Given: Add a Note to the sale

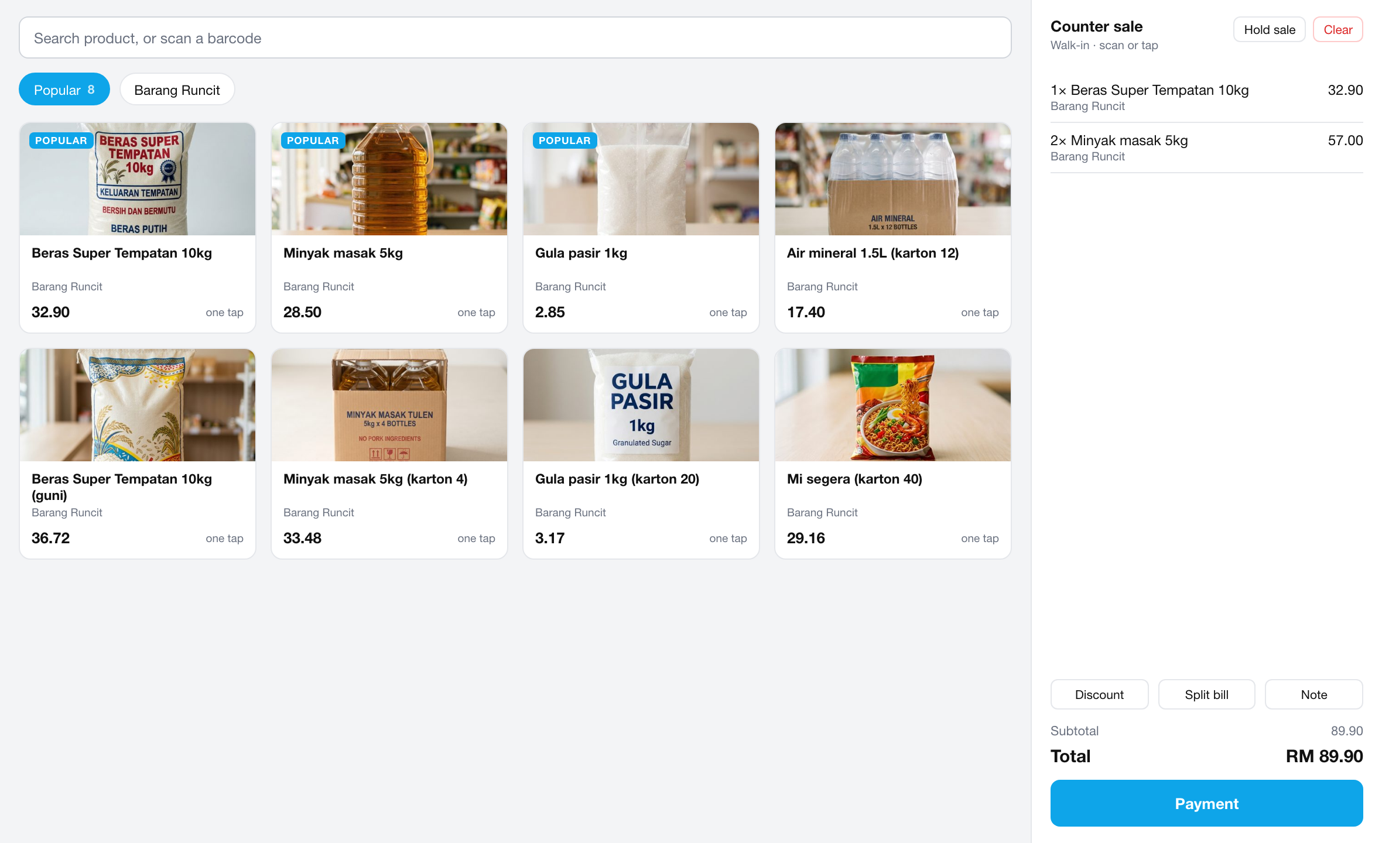Looking at the screenshot, I should click(1314, 694).
